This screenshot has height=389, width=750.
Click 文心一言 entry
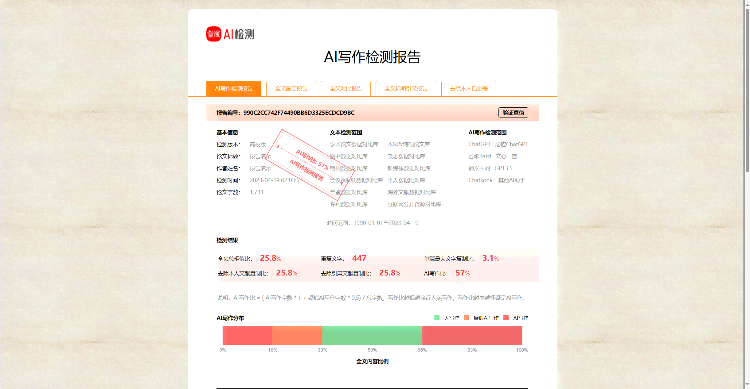point(506,156)
